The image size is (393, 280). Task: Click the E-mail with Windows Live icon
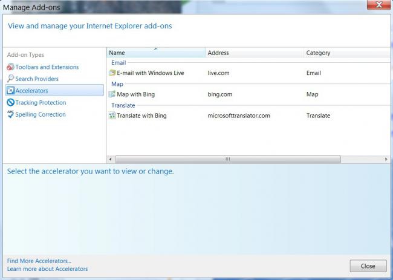tap(112, 73)
